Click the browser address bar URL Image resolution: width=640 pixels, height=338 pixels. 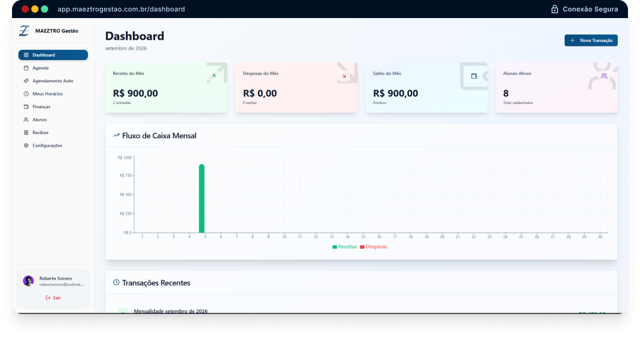click(x=122, y=9)
